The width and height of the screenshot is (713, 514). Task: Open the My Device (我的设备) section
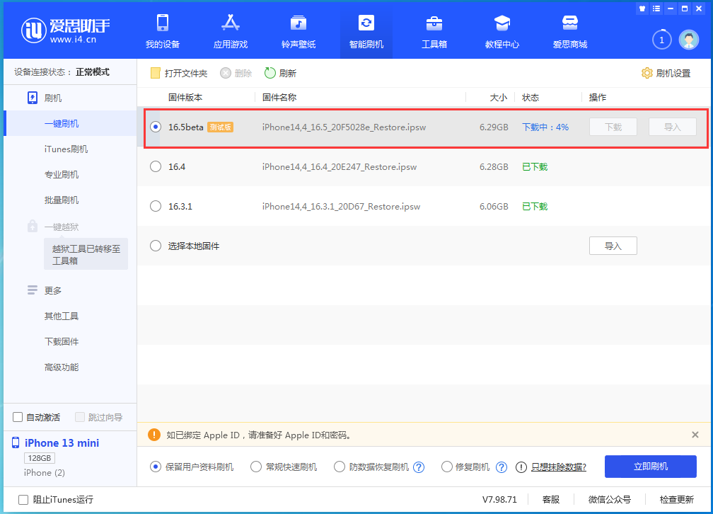[163, 31]
